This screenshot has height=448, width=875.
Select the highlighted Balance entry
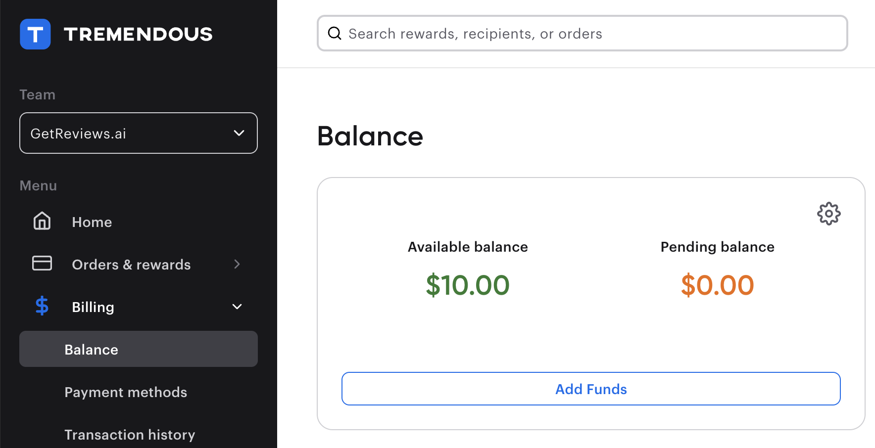[91, 349]
